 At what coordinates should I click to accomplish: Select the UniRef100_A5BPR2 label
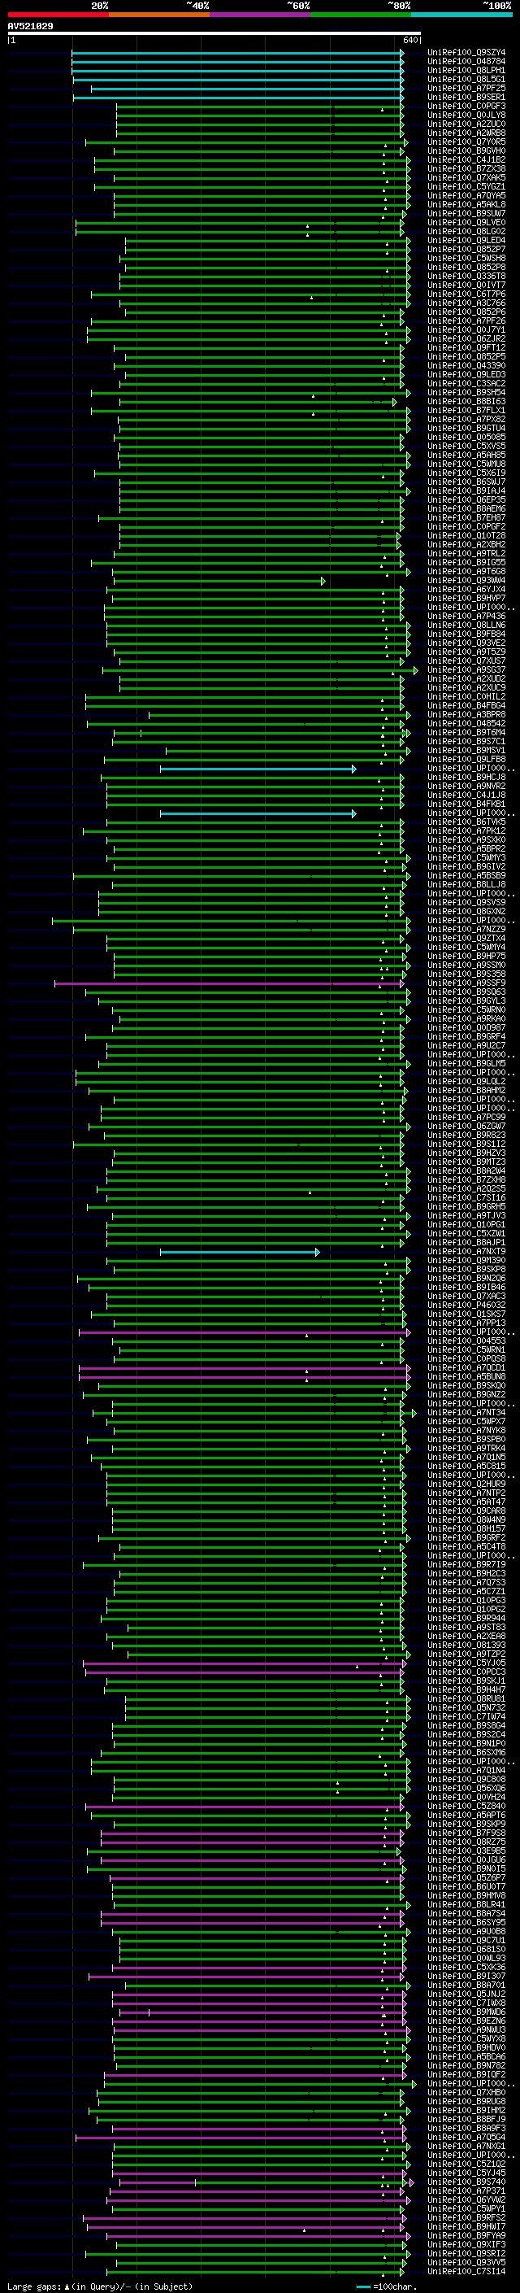[466, 849]
